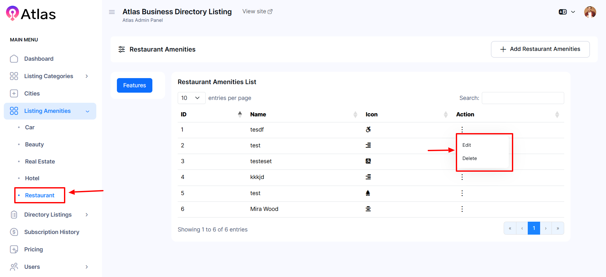Choose Delete from the action menu
Image resolution: width=606 pixels, height=277 pixels.
pos(469,158)
